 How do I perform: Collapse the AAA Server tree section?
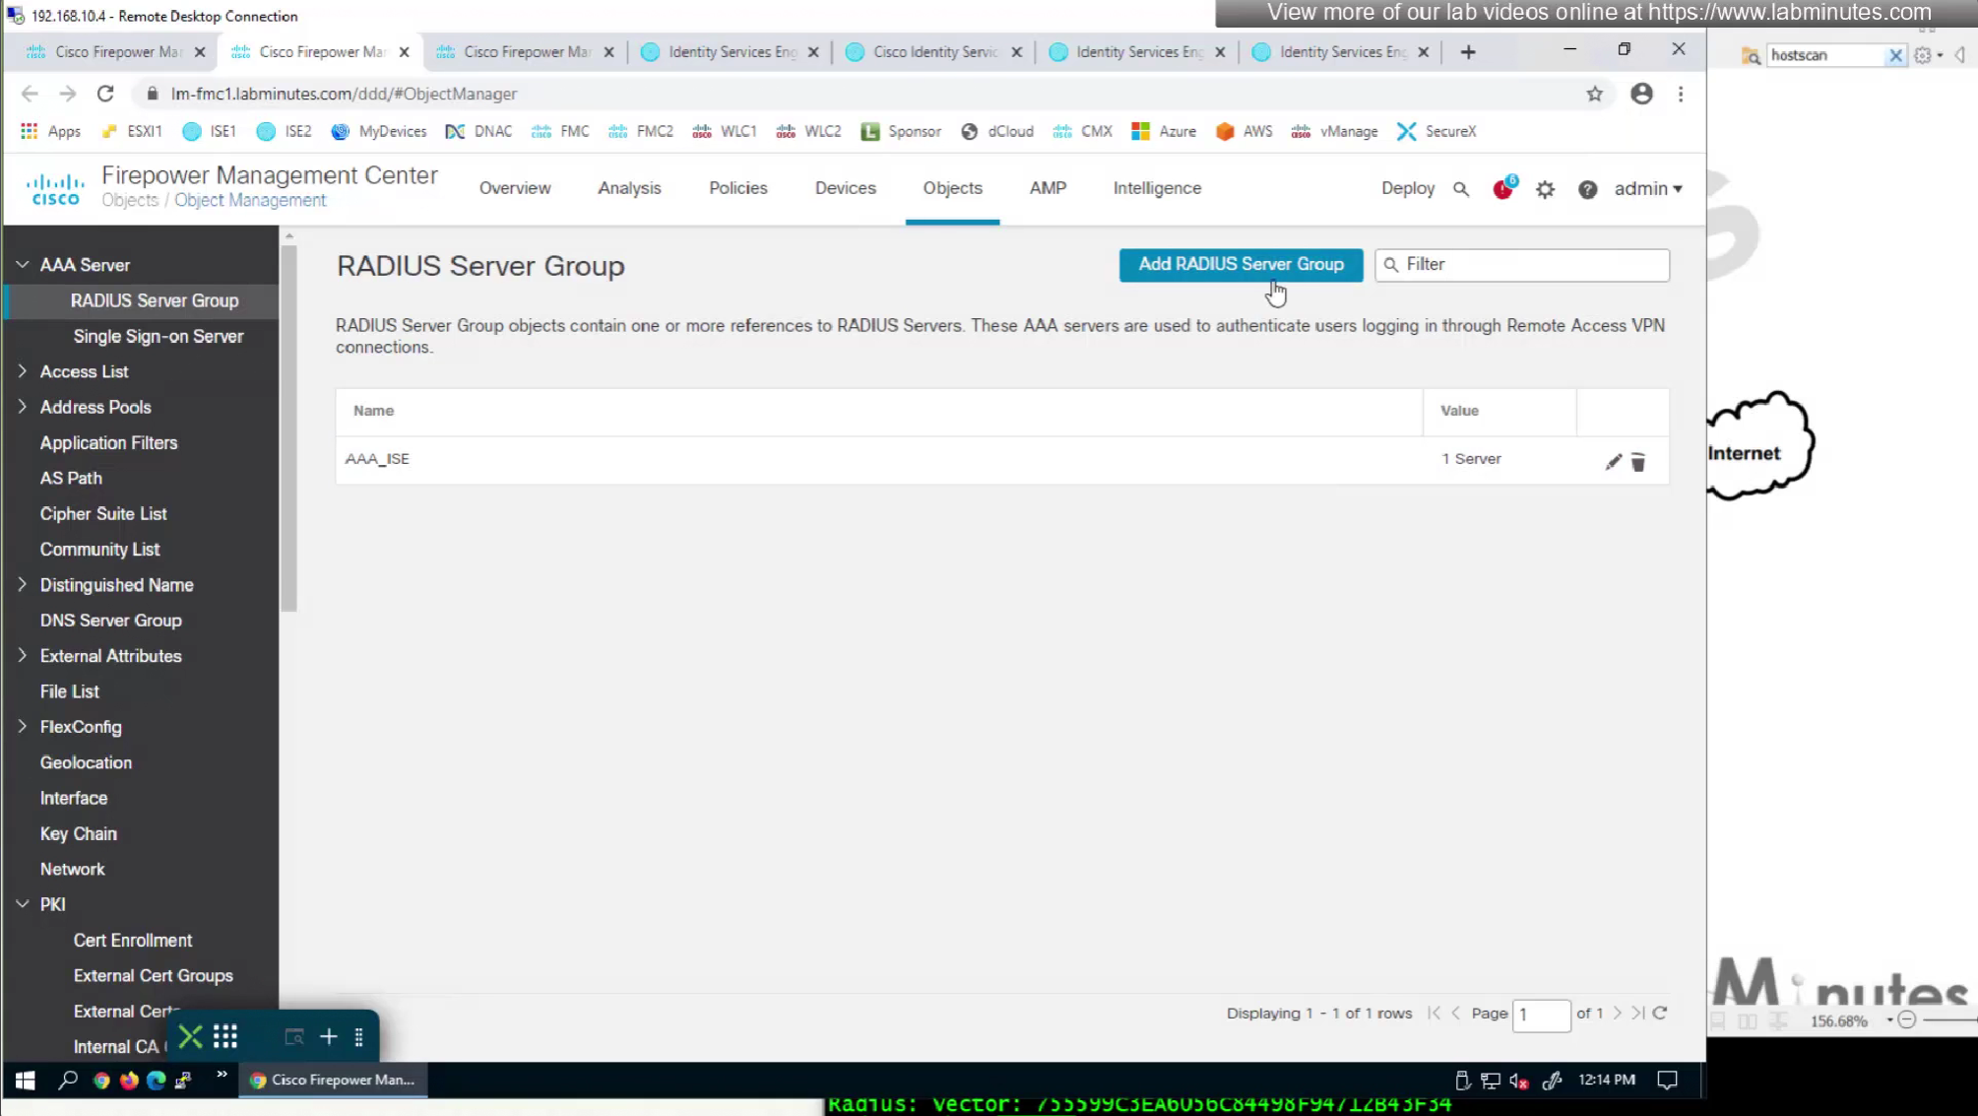[23, 265]
